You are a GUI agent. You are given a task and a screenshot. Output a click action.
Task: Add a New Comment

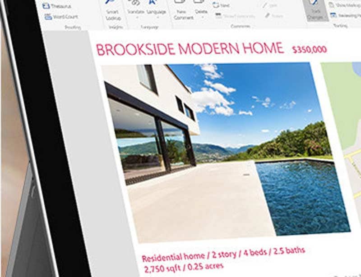click(x=183, y=10)
